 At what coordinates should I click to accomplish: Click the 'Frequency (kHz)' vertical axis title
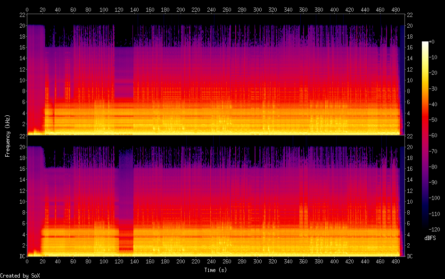8,136
